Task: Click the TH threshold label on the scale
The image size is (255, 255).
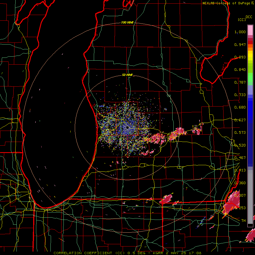Action: (243, 221)
